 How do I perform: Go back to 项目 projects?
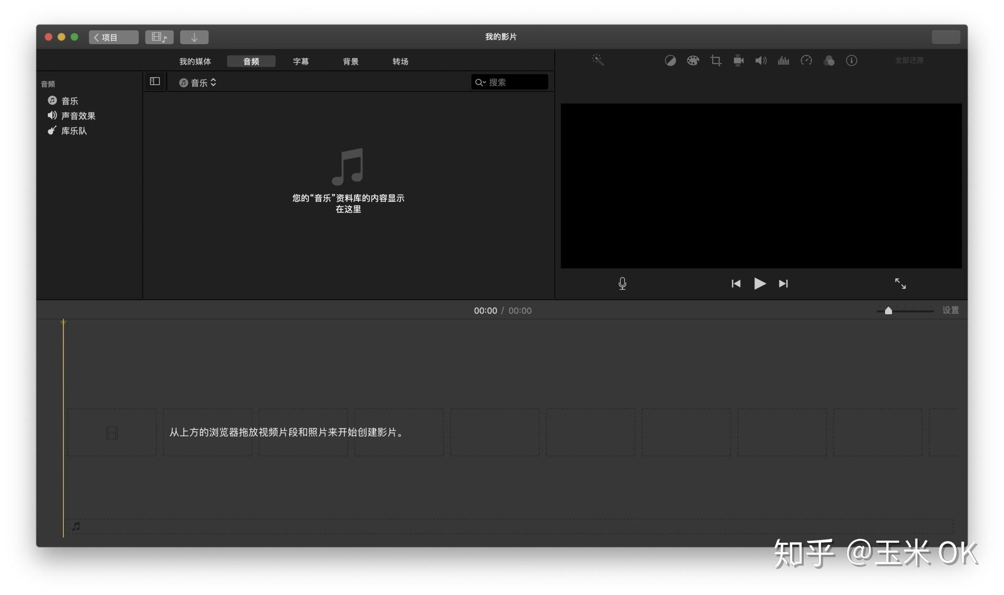[113, 37]
